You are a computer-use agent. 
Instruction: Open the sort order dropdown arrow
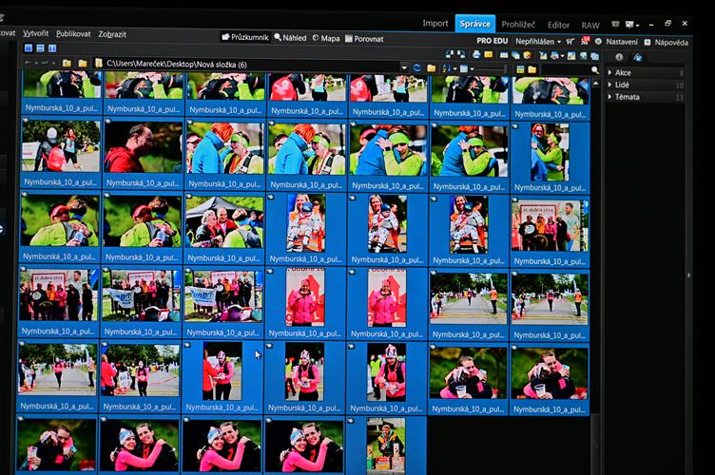coord(455,68)
